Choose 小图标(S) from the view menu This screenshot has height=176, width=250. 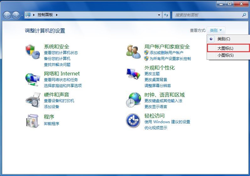point(225,55)
